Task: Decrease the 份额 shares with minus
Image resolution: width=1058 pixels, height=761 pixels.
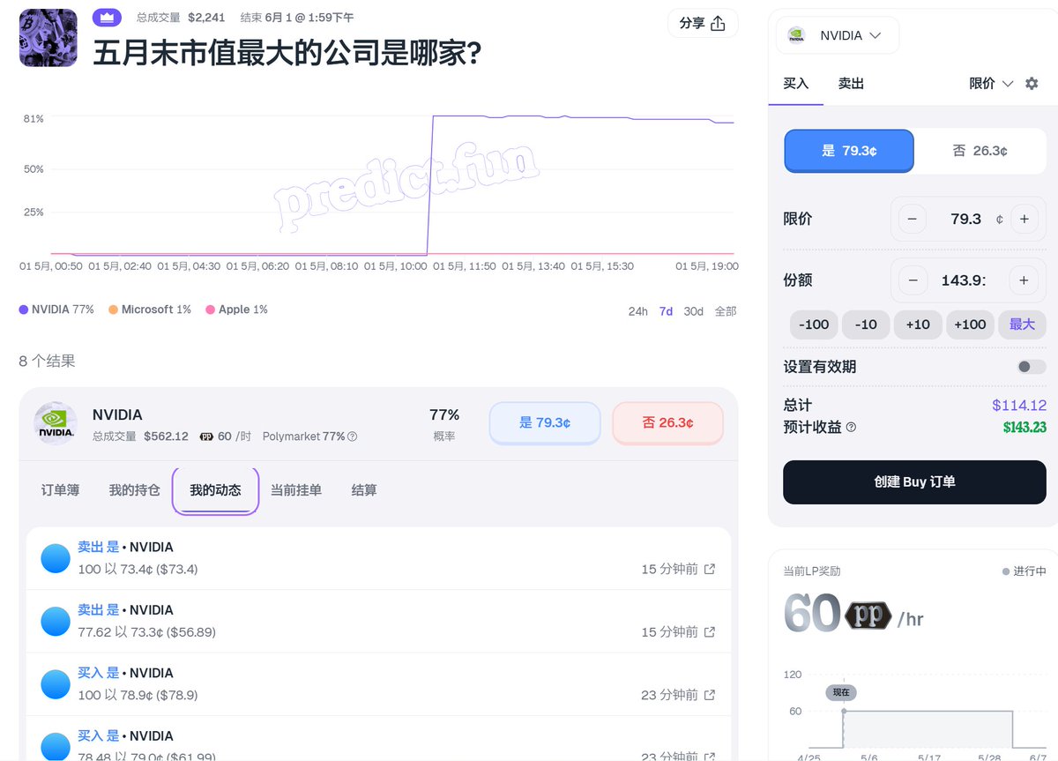Action: [912, 280]
